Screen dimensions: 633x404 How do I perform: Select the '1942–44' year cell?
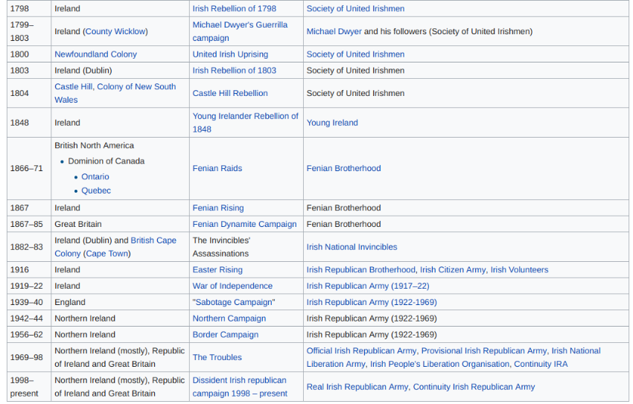[x=28, y=318]
